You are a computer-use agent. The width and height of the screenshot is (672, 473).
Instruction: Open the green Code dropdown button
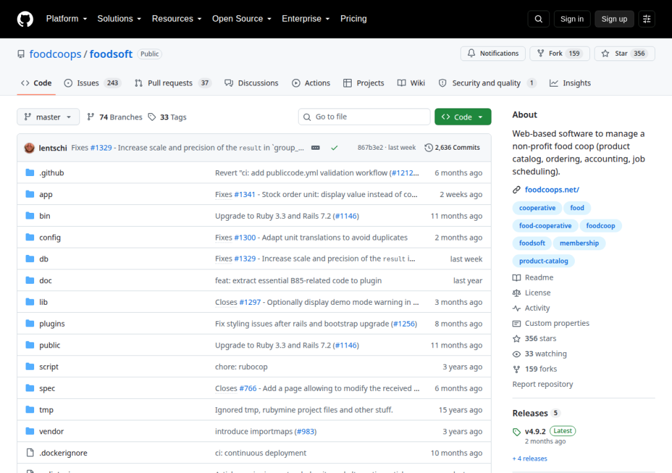click(463, 117)
